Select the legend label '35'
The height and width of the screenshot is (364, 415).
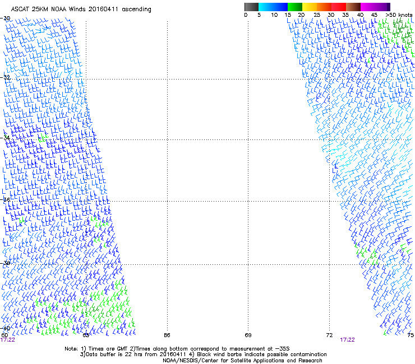click(x=345, y=15)
